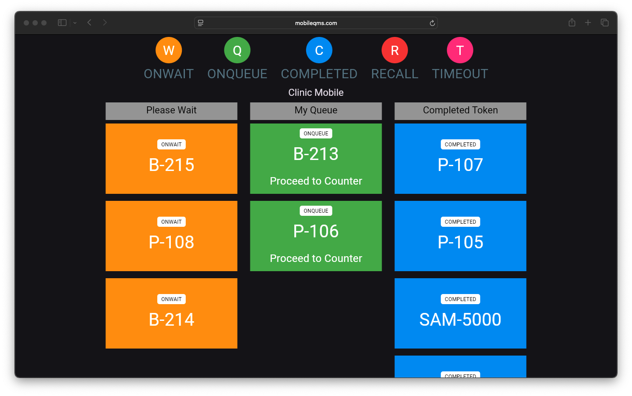
Task: Click the completed token SAM-5000 card
Action: (460, 313)
